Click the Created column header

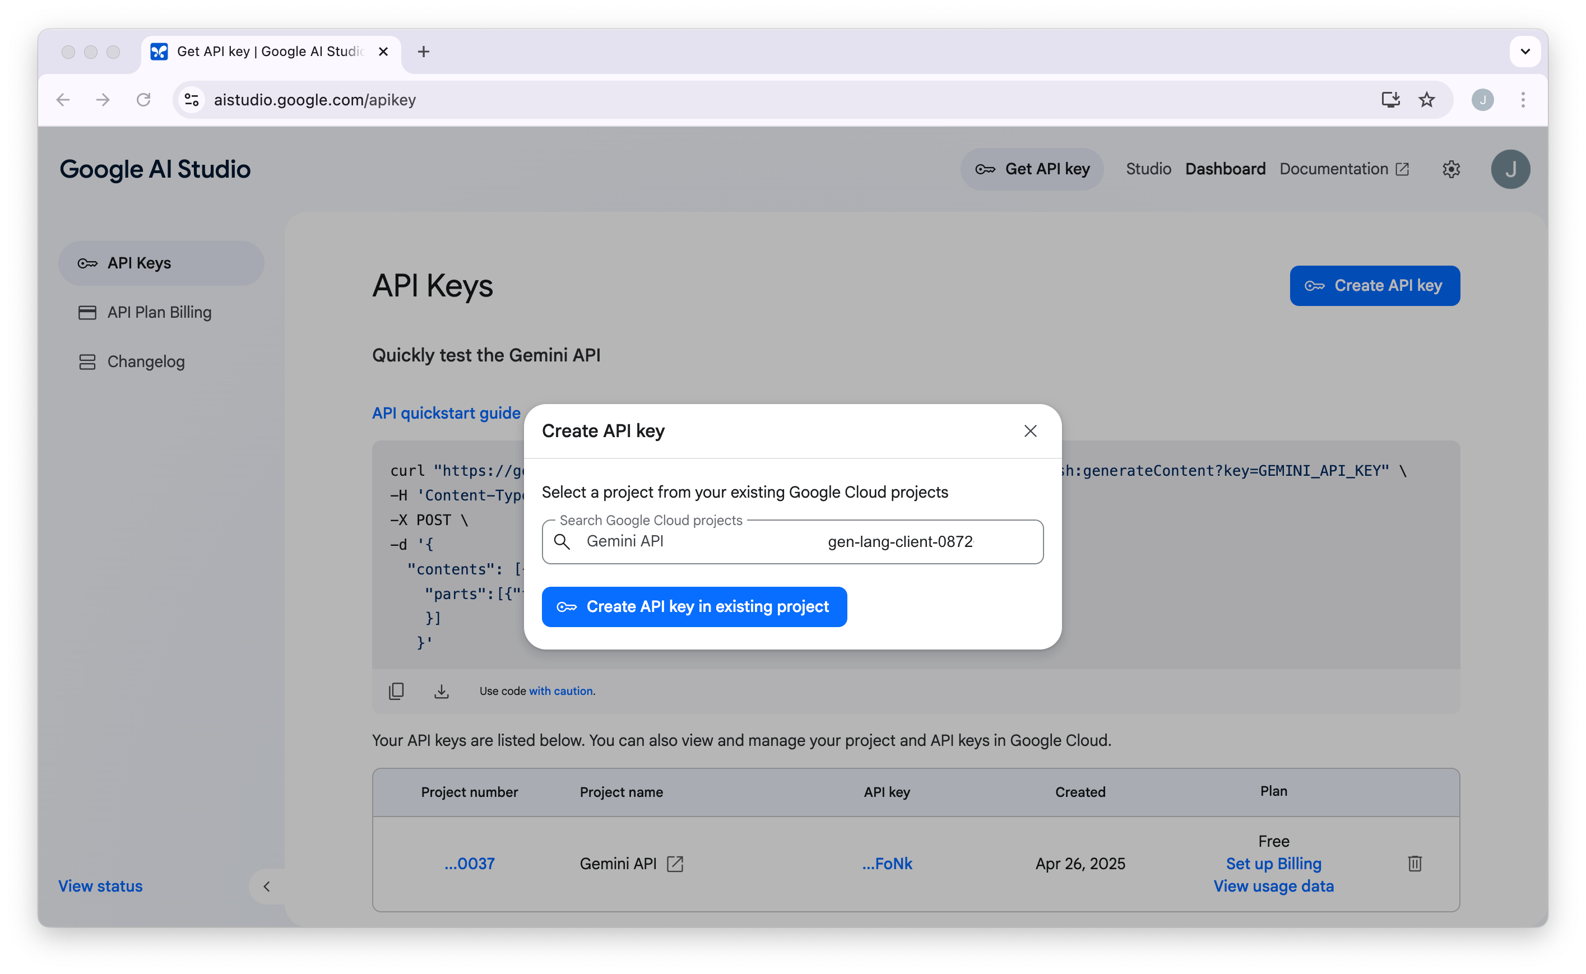(x=1080, y=792)
